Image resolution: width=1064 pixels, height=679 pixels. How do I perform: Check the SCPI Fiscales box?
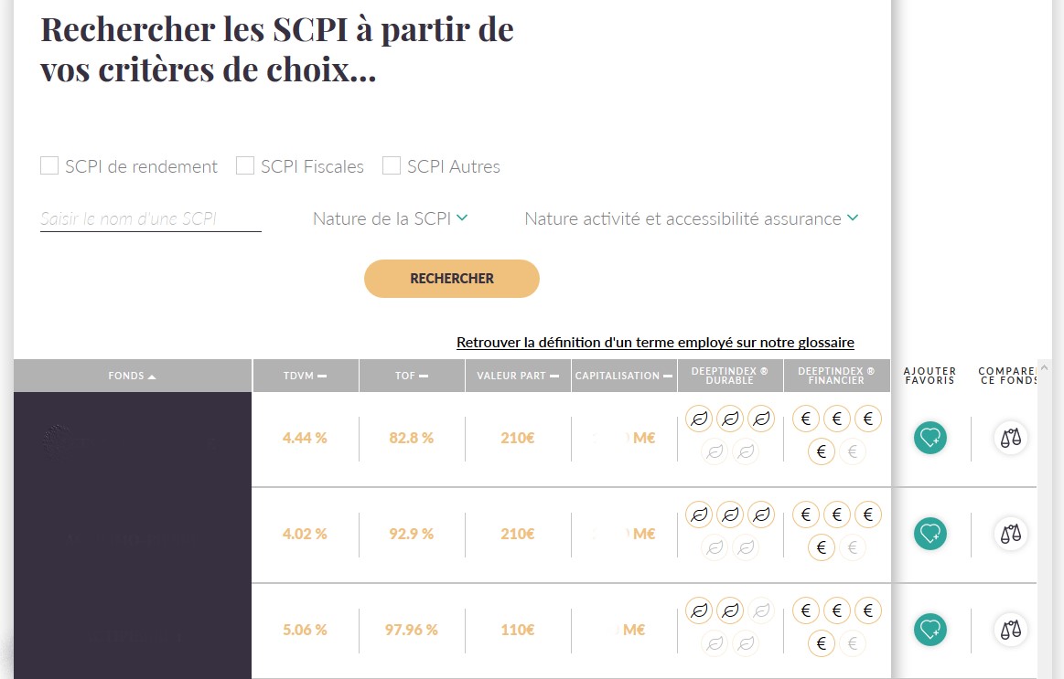point(245,165)
